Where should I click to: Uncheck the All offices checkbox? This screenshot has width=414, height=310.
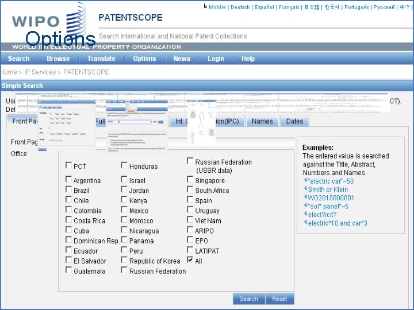coord(190,260)
